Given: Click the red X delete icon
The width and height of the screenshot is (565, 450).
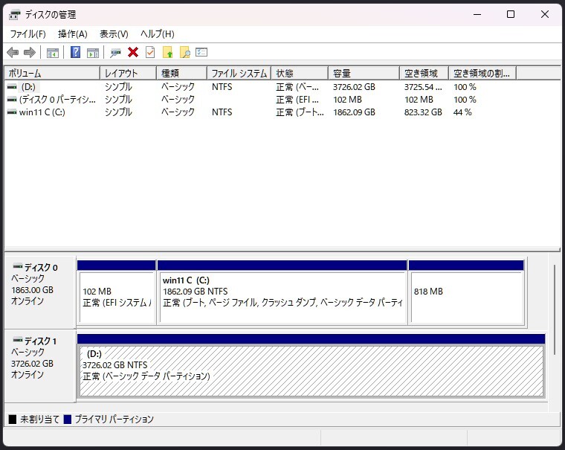Looking at the screenshot, I should click(133, 52).
